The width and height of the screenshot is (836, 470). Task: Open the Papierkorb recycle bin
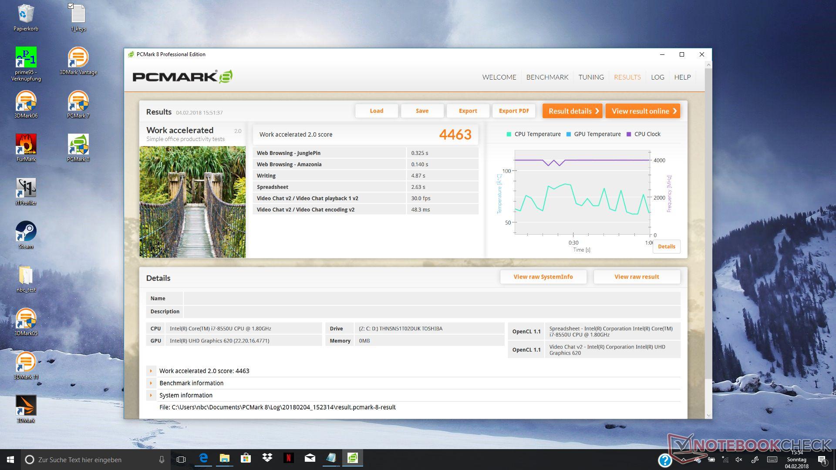coord(26,15)
